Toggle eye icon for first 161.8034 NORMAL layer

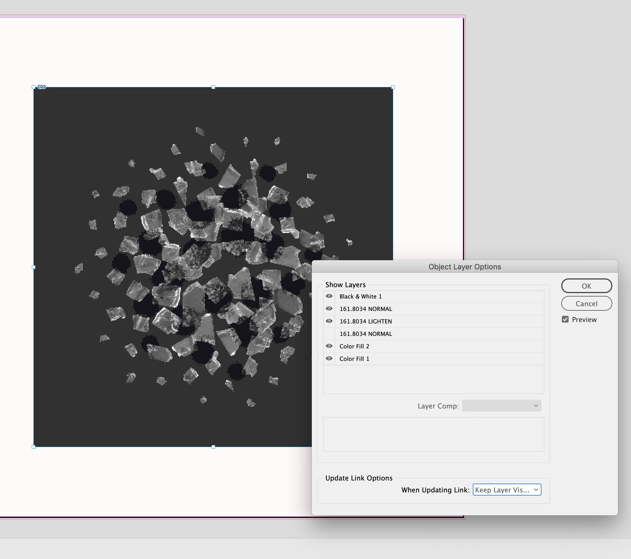coord(329,309)
